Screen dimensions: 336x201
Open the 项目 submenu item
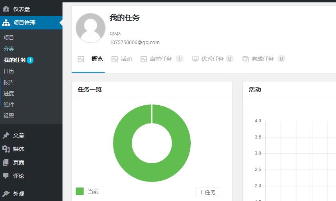(x=9, y=38)
